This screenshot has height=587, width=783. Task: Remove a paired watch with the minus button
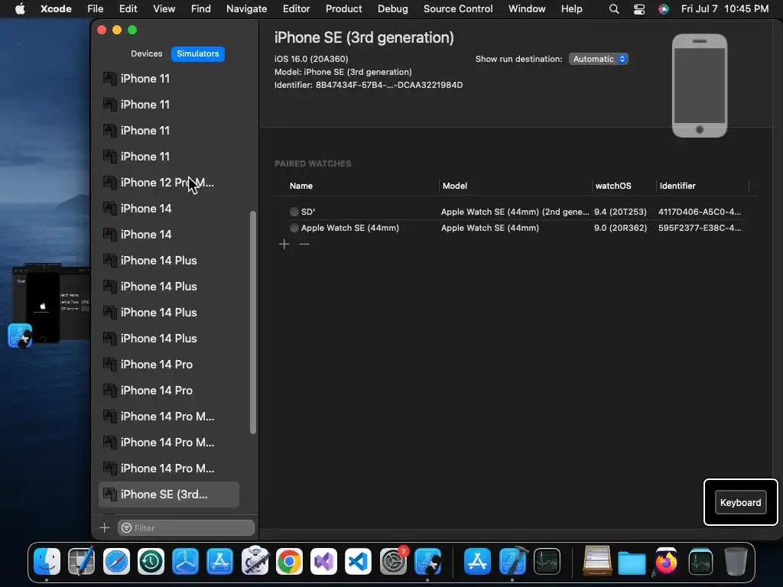(x=304, y=244)
